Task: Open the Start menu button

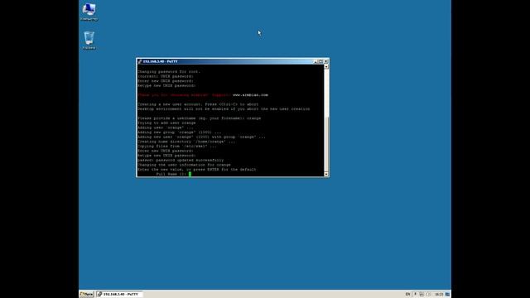Action: pos(86,295)
